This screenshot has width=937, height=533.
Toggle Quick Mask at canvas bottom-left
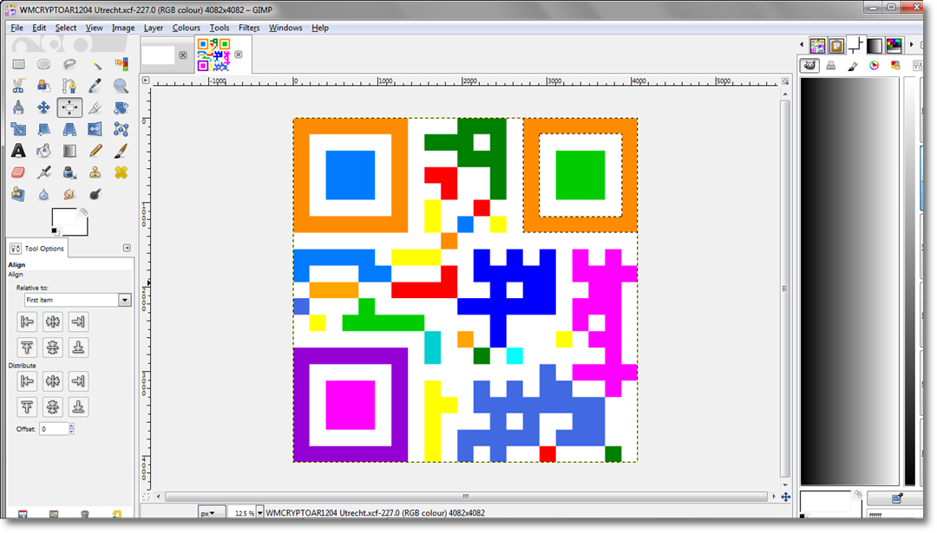tap(146, 497)
